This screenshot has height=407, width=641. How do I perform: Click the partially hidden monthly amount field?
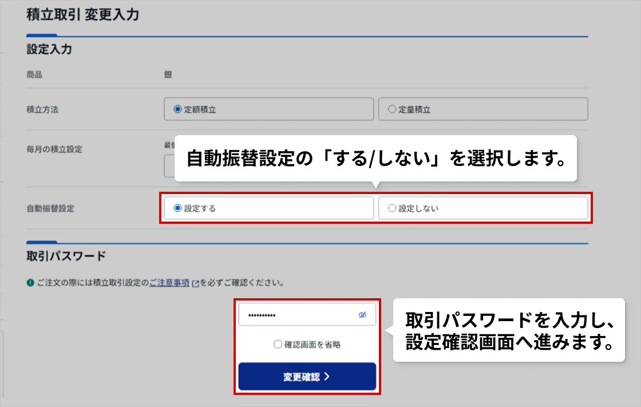click(169, 166)
